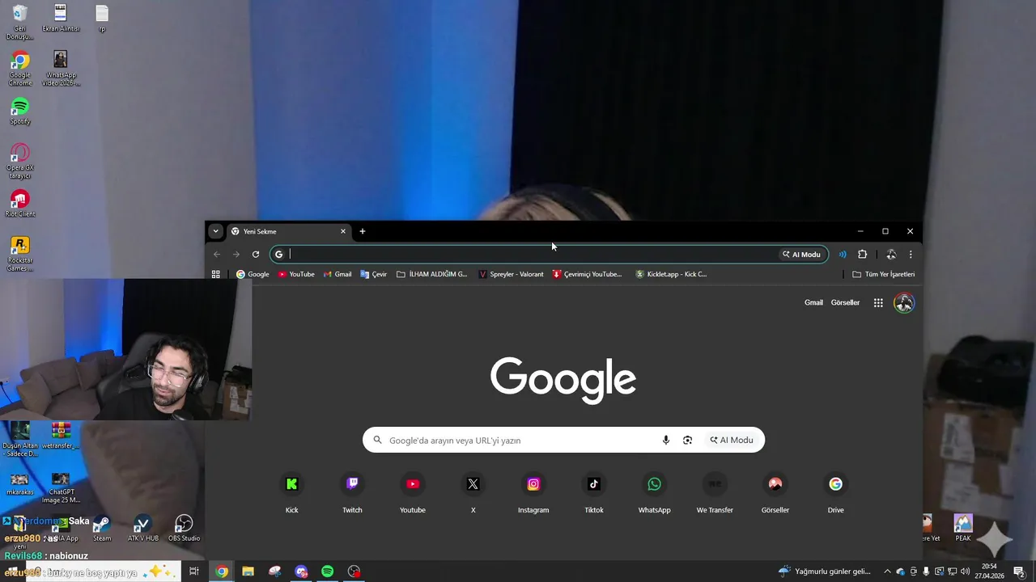Open the Twitch shortcut tile
The width and height of the screenshot is (1036, 582).
[352, 492]
